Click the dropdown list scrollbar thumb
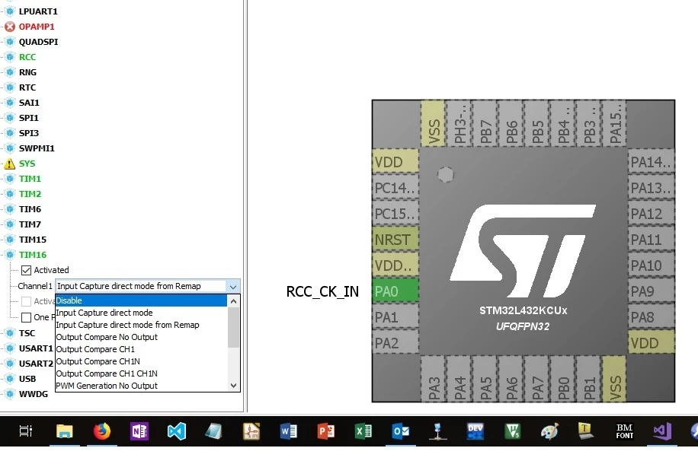The width and height of the screenshot is (698, 464). (x=233, y=327)
